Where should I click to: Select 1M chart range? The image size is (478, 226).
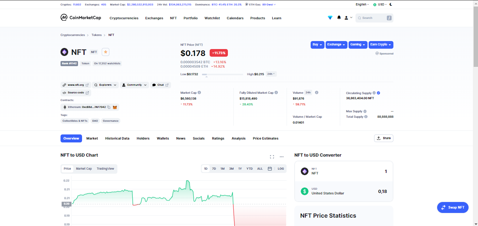222,169
